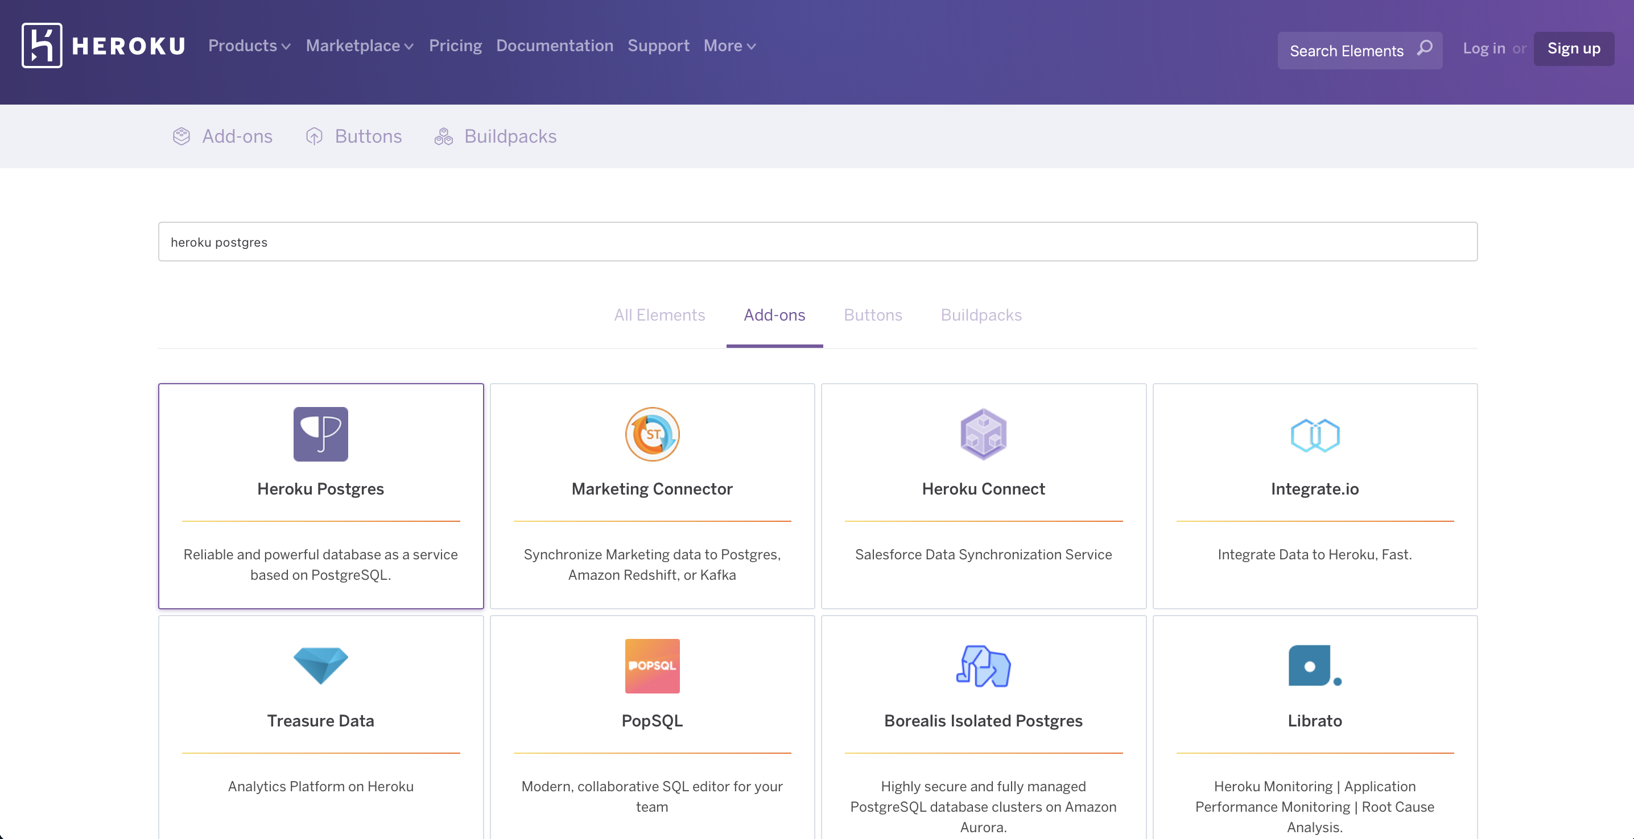1634x839 pixels.
Task: Click the magnifier in Search Elements
Action: click(x=1425, y=49)
